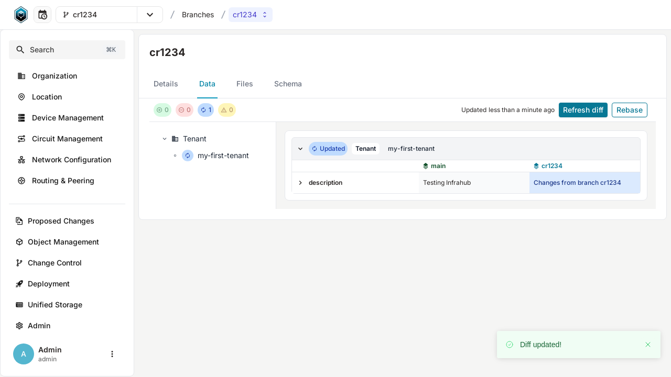
Task: Click the Infrahub logo icon
Action: point(21,15)
